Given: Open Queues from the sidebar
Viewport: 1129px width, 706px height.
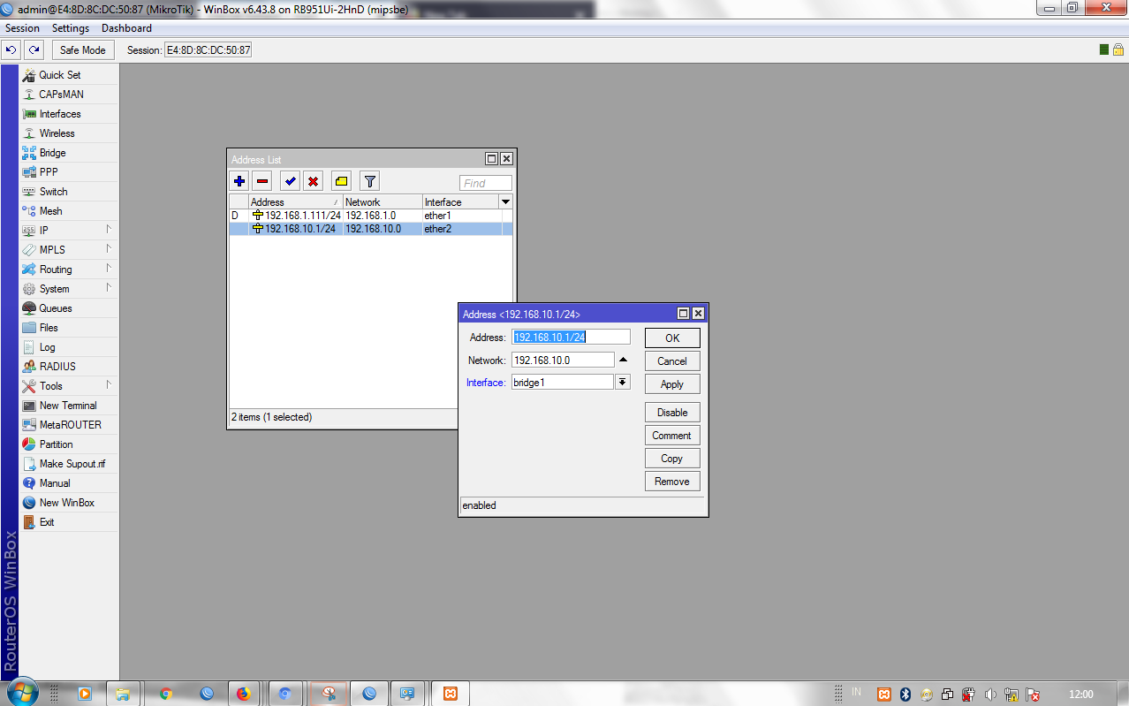Looking at the screenshot, I should coord(69,308).
